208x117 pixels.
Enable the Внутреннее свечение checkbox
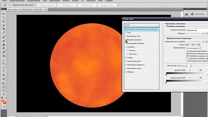(x=126, y=43)
